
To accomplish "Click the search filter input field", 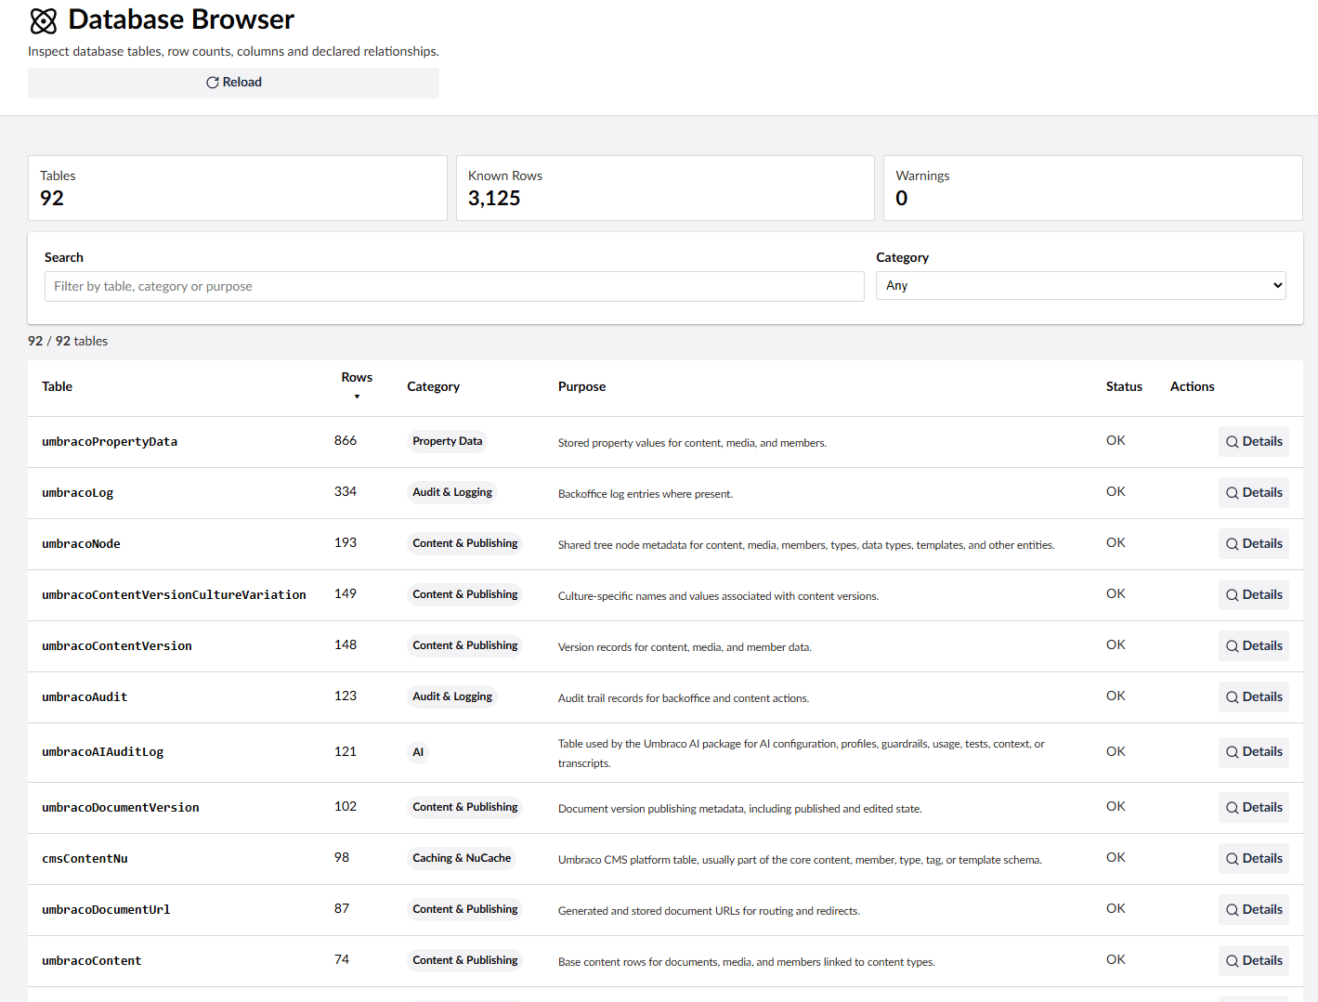I will 454,286.
